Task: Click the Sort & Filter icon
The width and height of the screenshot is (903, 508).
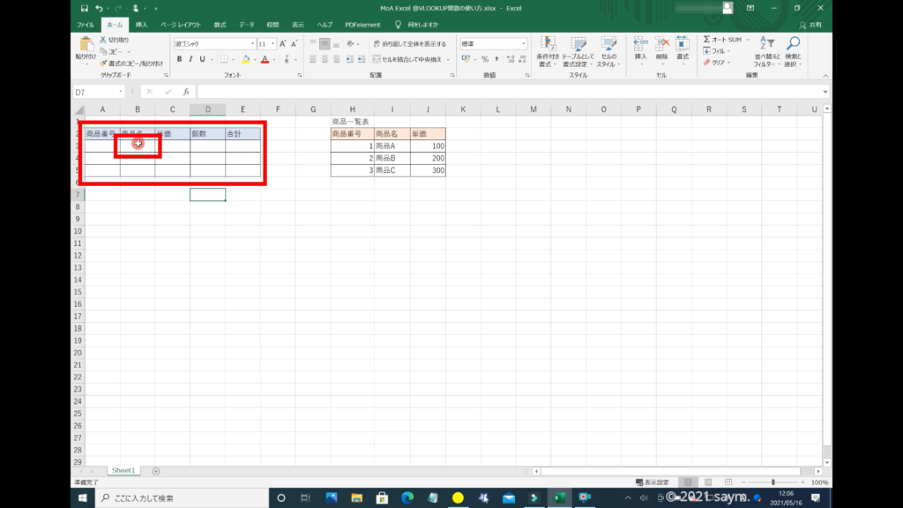Action: [x=767, y=44]
